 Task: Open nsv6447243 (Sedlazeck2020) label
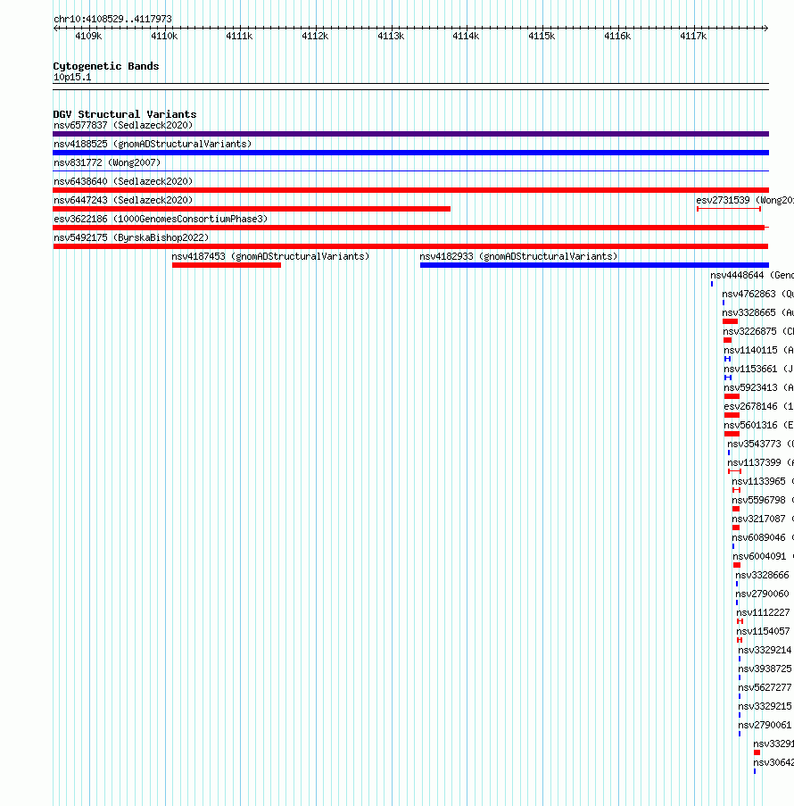[x=123, y=200]
